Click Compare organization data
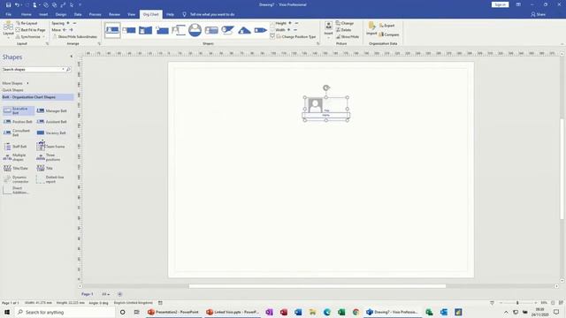This screenshot has height=318, width=566. click(x=389, y=34)
